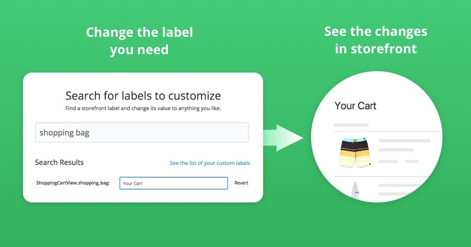Click the "Search Results" section title
The height and width of the screenshot is (247, 471).
tap(59, 163)
